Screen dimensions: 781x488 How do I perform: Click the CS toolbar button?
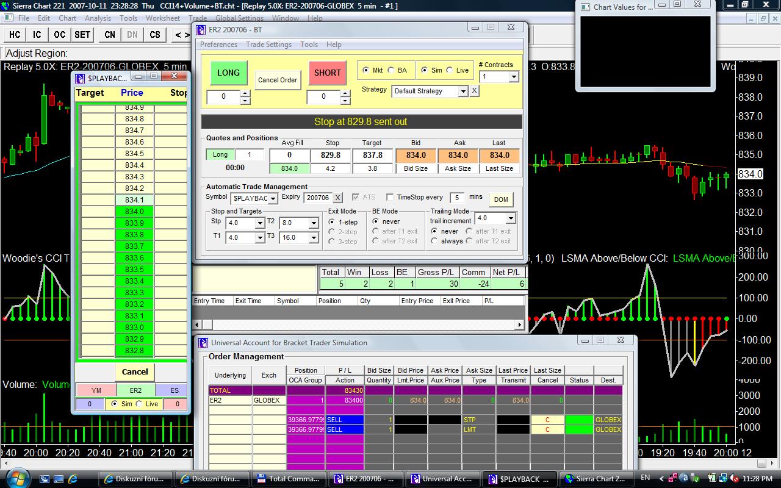point(155,35)
